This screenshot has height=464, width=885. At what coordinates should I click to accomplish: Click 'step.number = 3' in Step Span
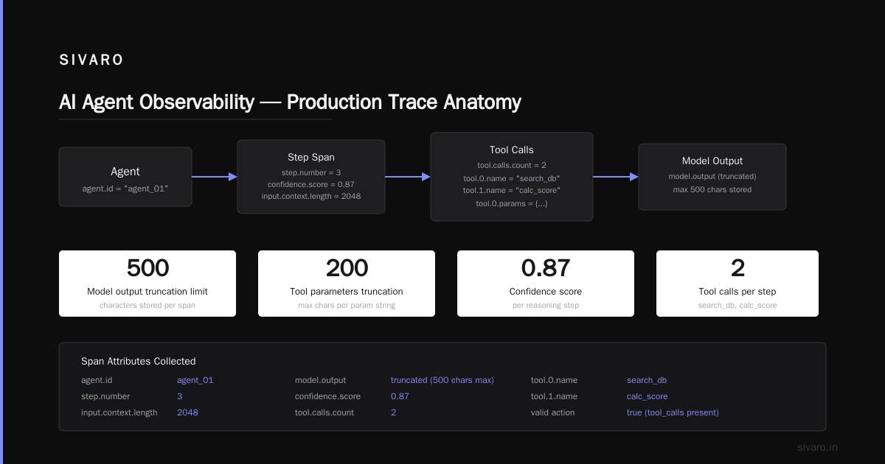[x=311, y=172]
